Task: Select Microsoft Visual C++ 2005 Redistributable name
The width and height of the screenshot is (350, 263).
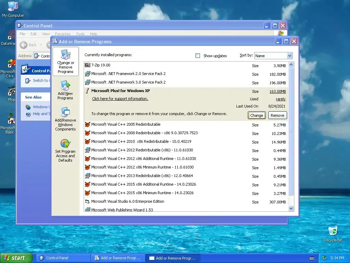Action: click(x=126, y=124)
